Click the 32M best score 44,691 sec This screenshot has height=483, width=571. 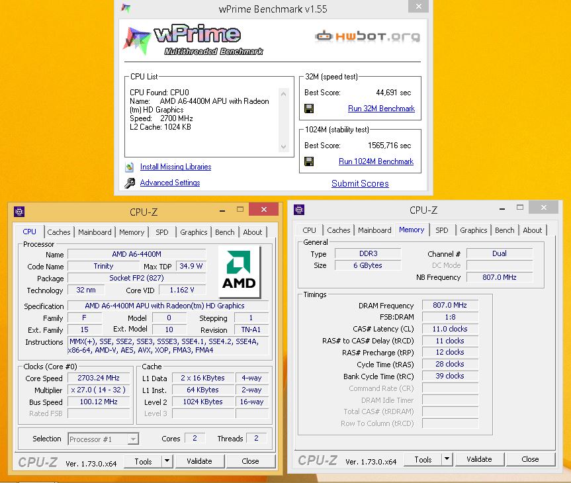click(393, 93)
